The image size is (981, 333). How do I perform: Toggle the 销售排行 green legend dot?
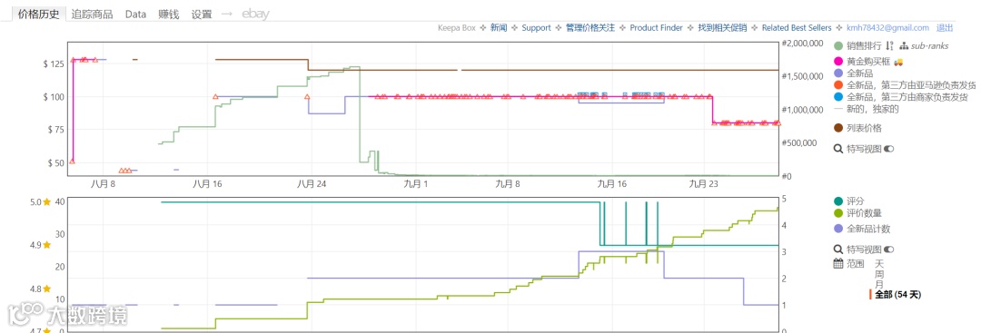[839, 45]
